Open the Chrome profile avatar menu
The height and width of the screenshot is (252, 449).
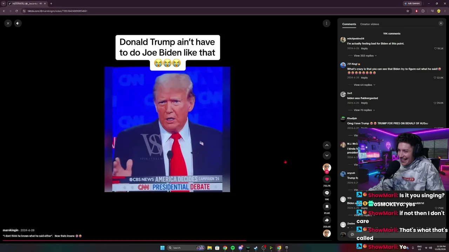point(438,11)
